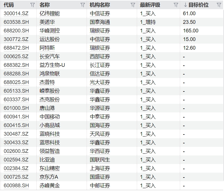Open stock code 300487.SZ

tap(16, 134)
